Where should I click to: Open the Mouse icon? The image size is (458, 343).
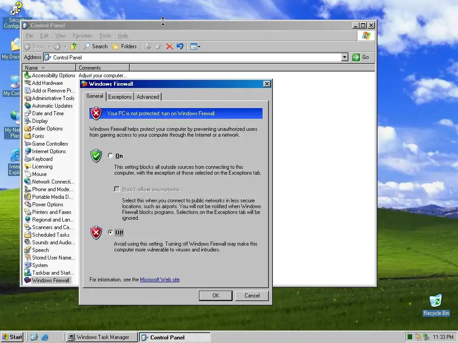[27, 174]
